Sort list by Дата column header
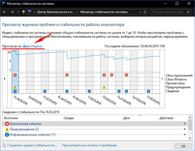The width and height of the screenshot is (195, 151). (140, 118)
